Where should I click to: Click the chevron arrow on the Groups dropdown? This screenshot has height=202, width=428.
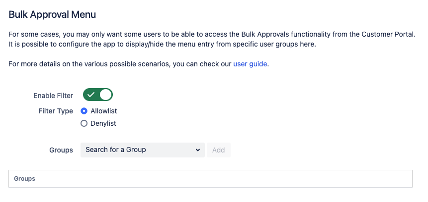pyautogui.click(x=198, y=150)
